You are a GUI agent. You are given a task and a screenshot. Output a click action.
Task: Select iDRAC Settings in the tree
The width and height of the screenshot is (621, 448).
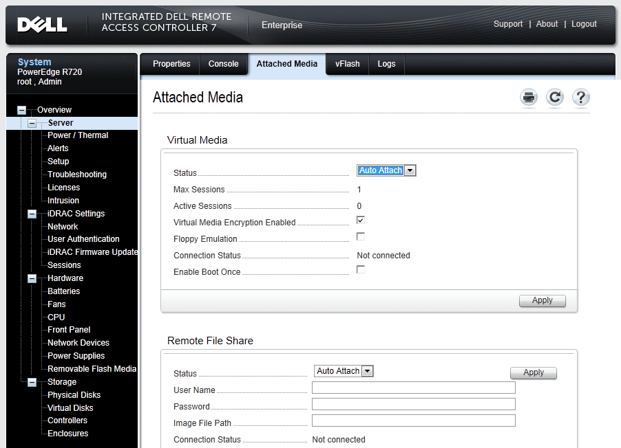[76, 214]
